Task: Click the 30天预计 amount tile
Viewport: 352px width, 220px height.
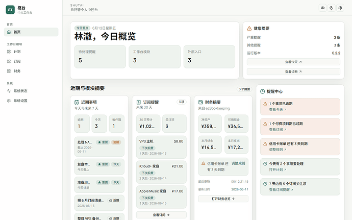Action: [x=148, y=124]
